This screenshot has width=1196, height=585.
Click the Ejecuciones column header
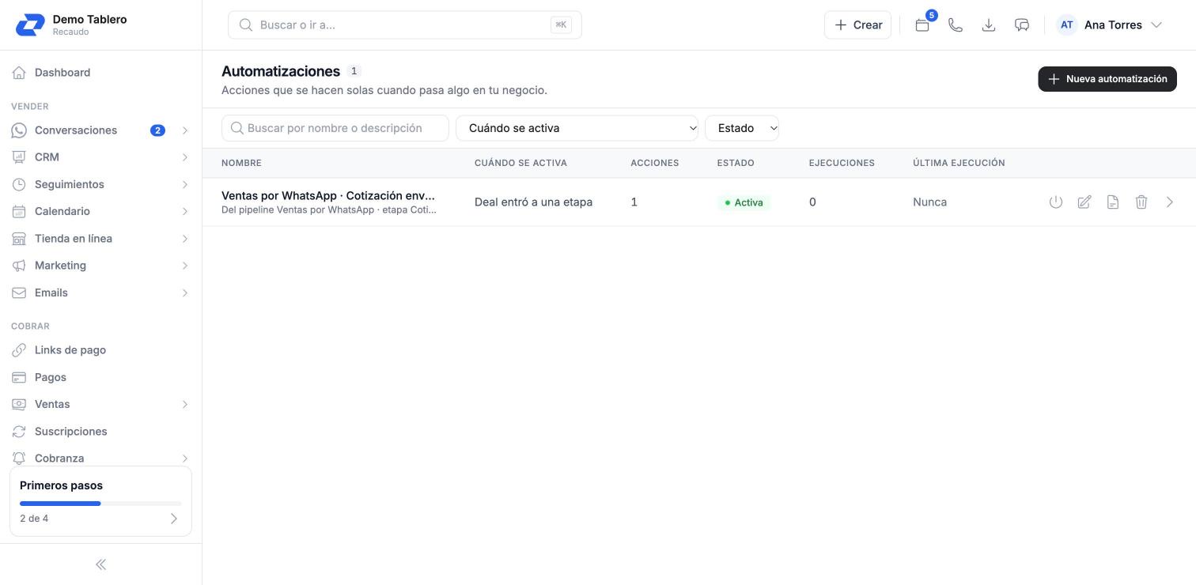coord(842,163)
